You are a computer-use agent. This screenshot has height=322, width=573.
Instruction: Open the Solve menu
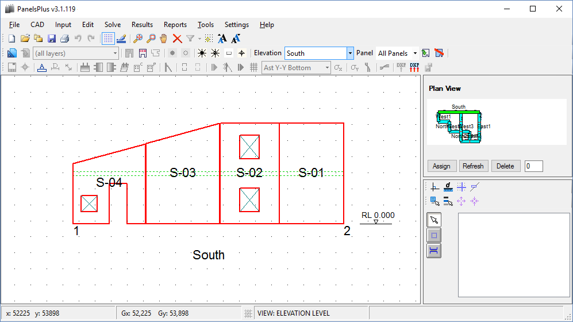(x=113, y=25)
